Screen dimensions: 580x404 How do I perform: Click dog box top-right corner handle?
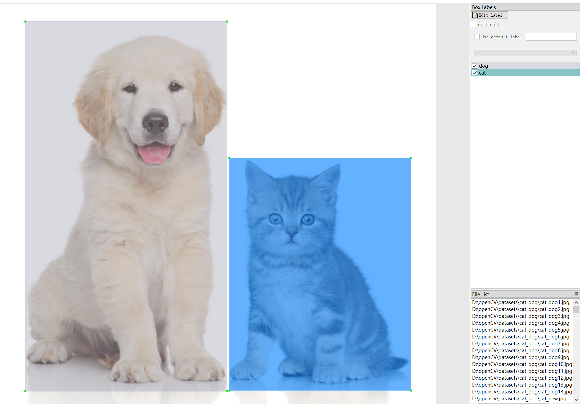tap(227, 21)
